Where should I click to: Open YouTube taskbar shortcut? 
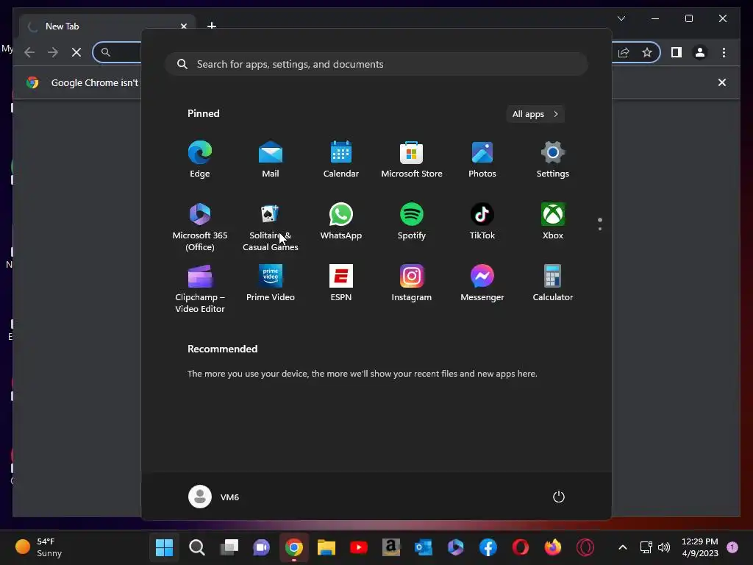(359, 547)
